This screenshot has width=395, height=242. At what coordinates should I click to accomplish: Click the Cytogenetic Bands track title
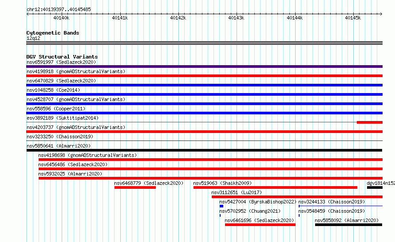click(x=53, y=33)
